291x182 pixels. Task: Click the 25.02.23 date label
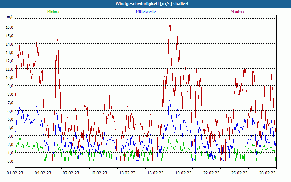pos(239,173)
